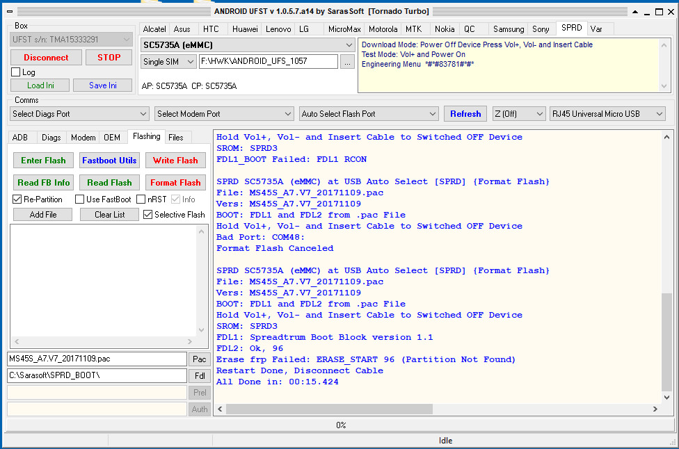The image size is (679, 449).
Task: Switch to the ADB tab
Action: pos(20,138)
